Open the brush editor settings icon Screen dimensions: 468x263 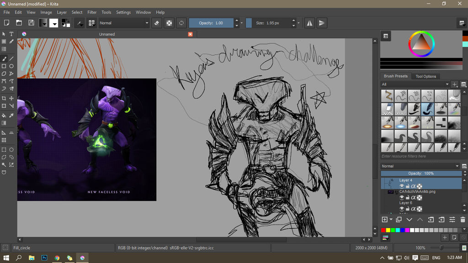[80, 23]
